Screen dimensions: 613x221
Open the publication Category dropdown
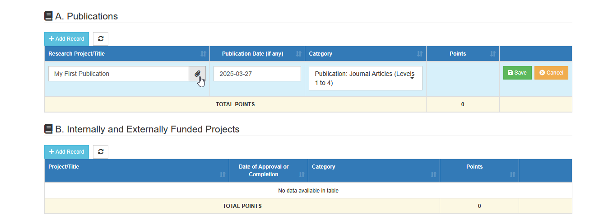[366, 78]
